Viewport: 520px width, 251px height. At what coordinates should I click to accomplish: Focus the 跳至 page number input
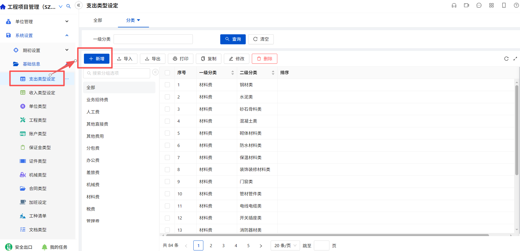click(x=322, y=245)
